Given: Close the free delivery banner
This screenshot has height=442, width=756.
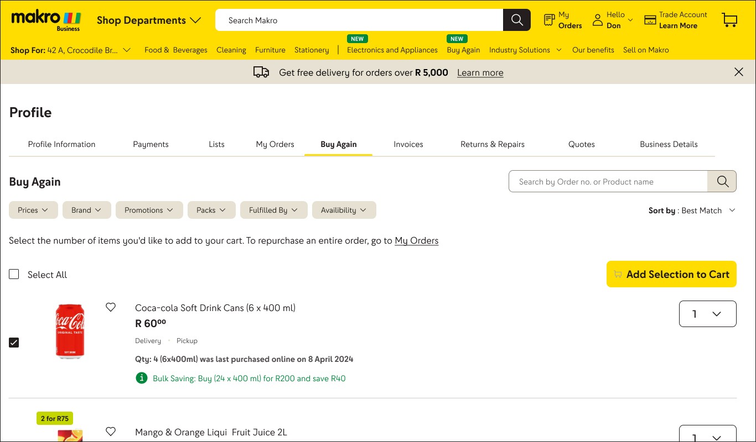Looking at the screenshot, I should (x=739, y=72).
